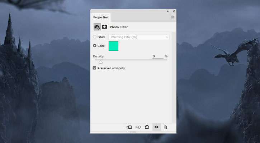Image resolution: width=260 pixels, height=143 pixels.
Task: Open the Warming Filter (85) dropdown
Action: tap(139, 37)
